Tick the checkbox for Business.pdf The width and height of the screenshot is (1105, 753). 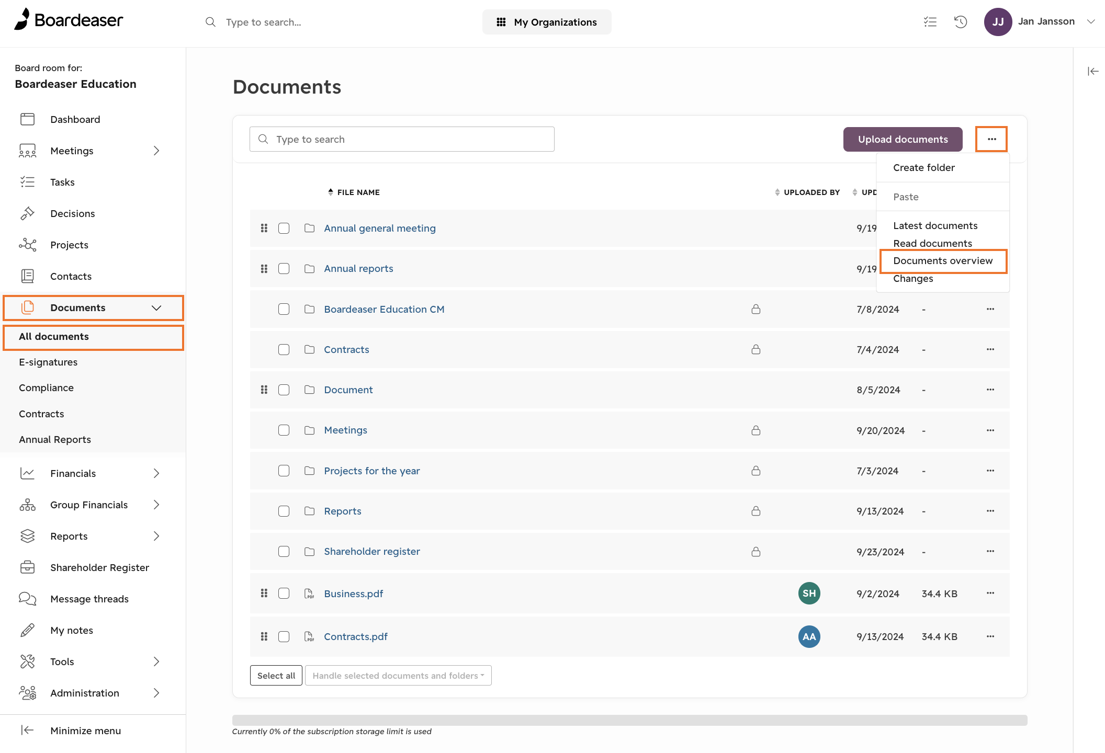coord(284,593)
